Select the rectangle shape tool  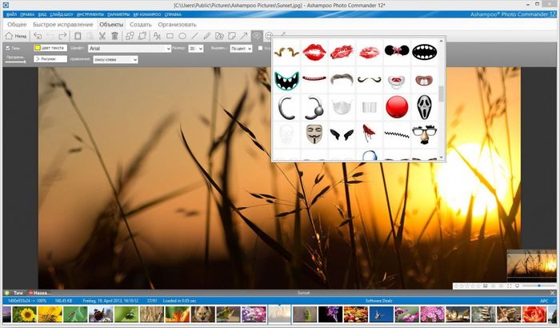point(170,36)
